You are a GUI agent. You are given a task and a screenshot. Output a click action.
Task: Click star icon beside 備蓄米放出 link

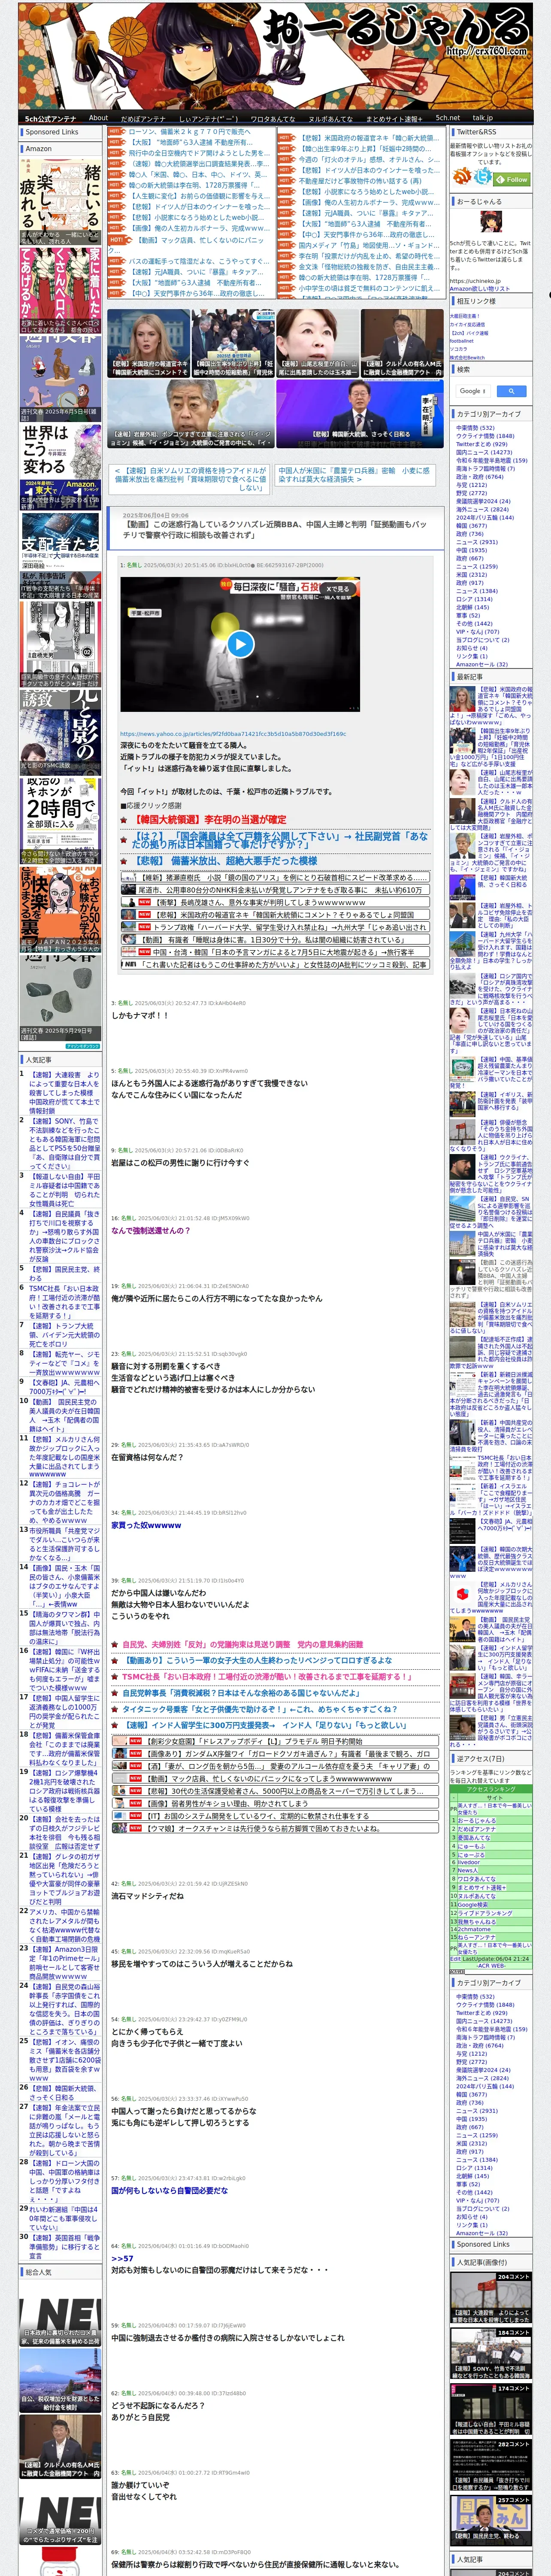125,860
